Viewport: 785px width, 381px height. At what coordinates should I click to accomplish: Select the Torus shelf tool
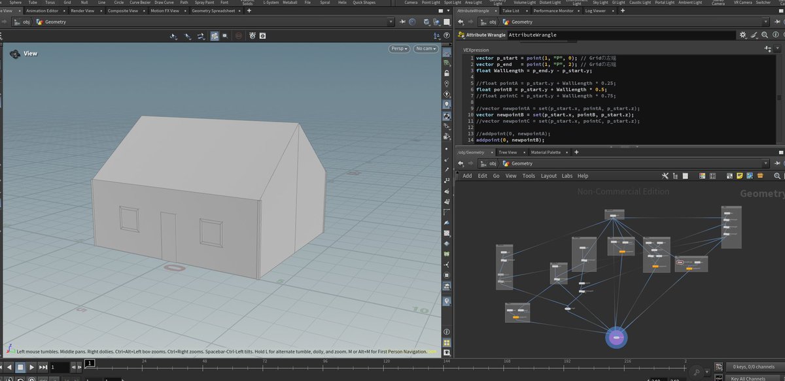50,3
